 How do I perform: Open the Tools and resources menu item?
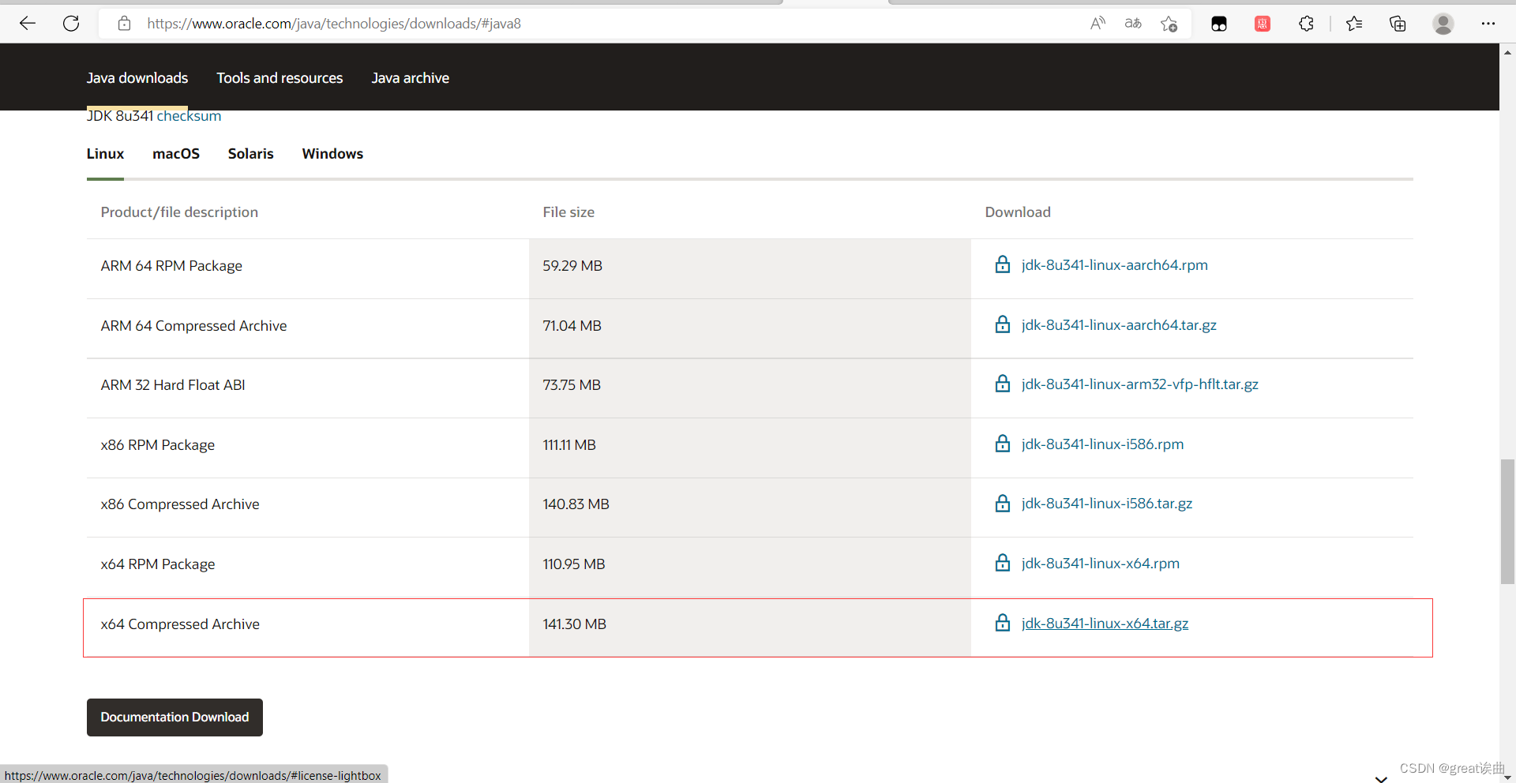[x=280, y=78]
